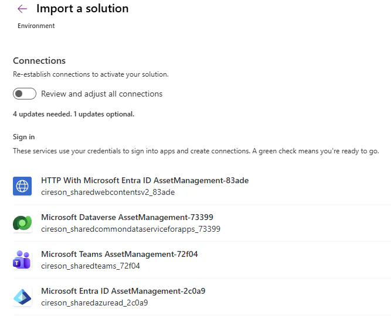Screen dimensions: 391x316
Task: Select Microsoft Teams AssetManagement-72f04 connection
Action: pos(120,255)
